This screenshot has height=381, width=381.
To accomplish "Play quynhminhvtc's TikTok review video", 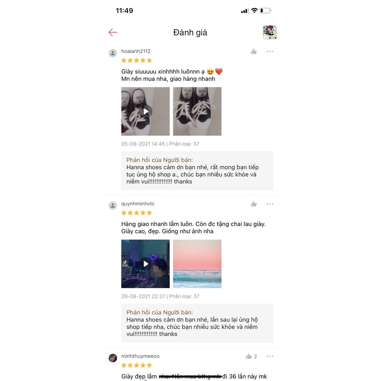I will click(x=145, y=264).
